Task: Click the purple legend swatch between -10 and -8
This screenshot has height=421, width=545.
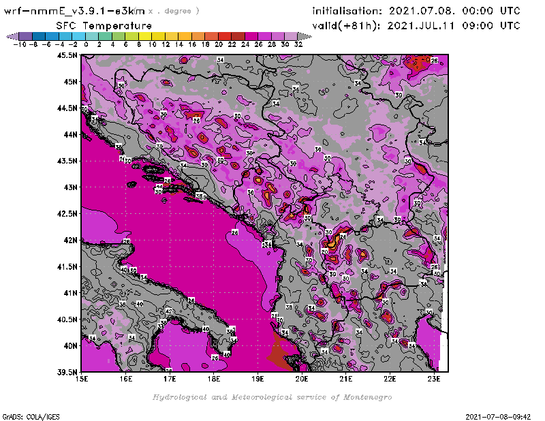Action: click(x=26, y=36)
